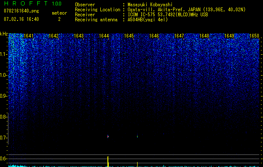Click the 1649 time marker
Viewport: 263px width, 167px height.
coord(229,36)
